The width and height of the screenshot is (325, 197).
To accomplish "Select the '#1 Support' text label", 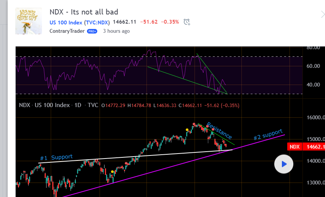I will point(56,157).
